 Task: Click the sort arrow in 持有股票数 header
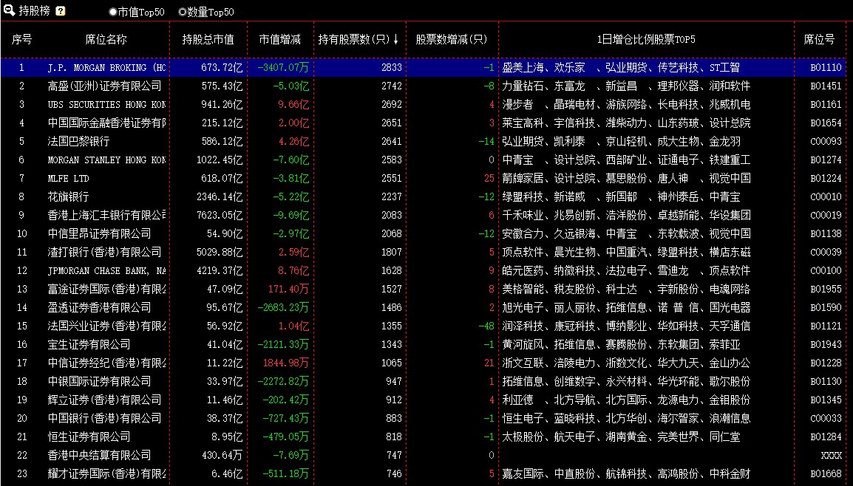pos(395,39)
